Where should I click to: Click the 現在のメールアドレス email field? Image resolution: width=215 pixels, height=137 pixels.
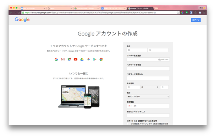click(148, 115)
